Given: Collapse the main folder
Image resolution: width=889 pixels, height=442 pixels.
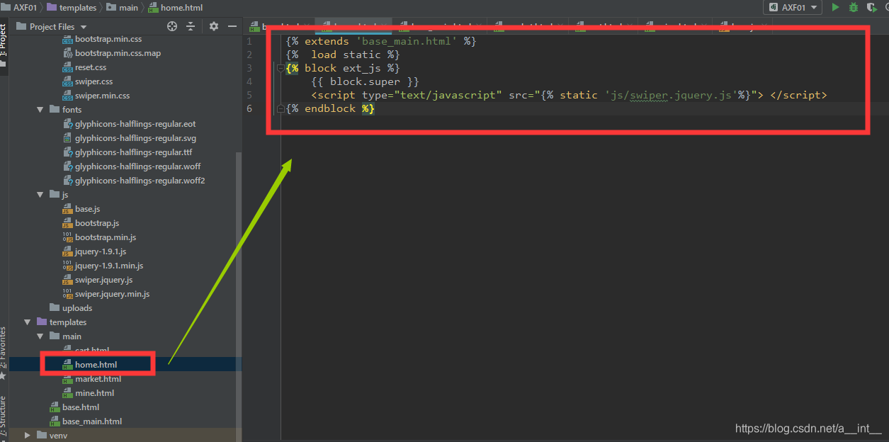Looking at the screenshot, I should (41, 336).
